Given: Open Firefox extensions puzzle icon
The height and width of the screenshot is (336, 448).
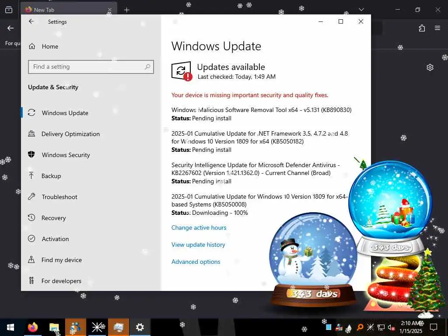Looking at the screenshot, I should pos(422,28).
